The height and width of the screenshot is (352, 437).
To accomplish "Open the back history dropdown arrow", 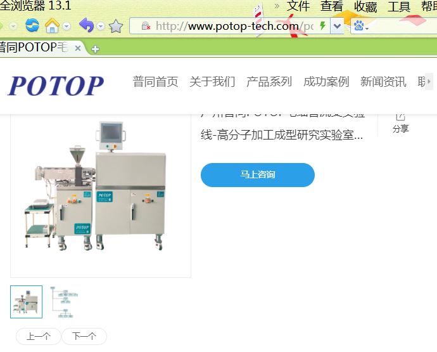I will 100,26.
